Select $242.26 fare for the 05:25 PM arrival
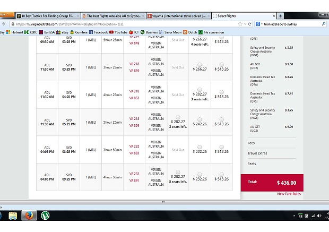Screen dimensions: 329x232 coord(200,119)
